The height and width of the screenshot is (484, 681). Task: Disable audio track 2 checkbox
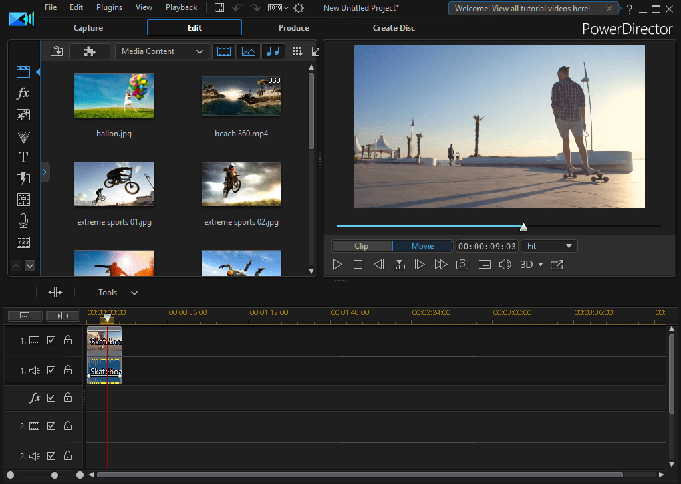tap(51, 456)
